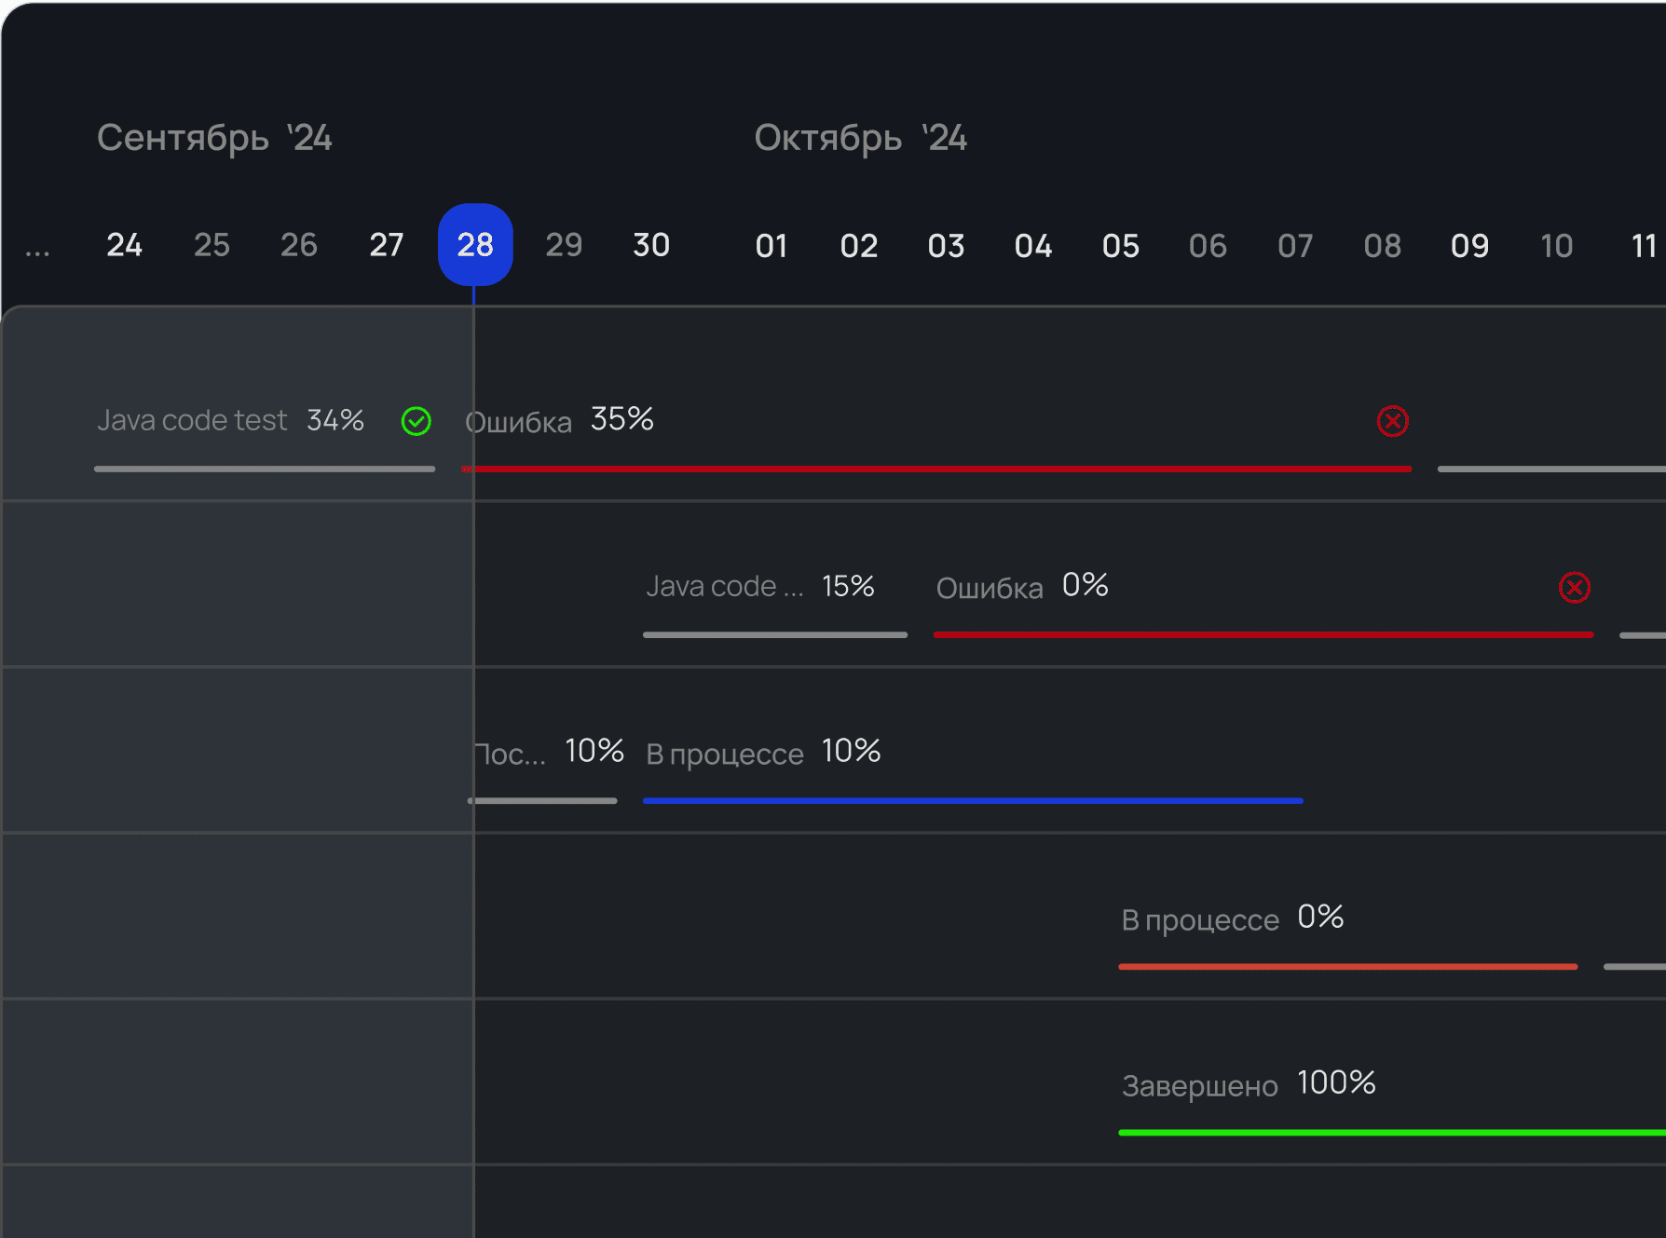Select date 09 in the timeline header
The width and height of the screenshot is (1666, 1238).
tap(1469, 246)
